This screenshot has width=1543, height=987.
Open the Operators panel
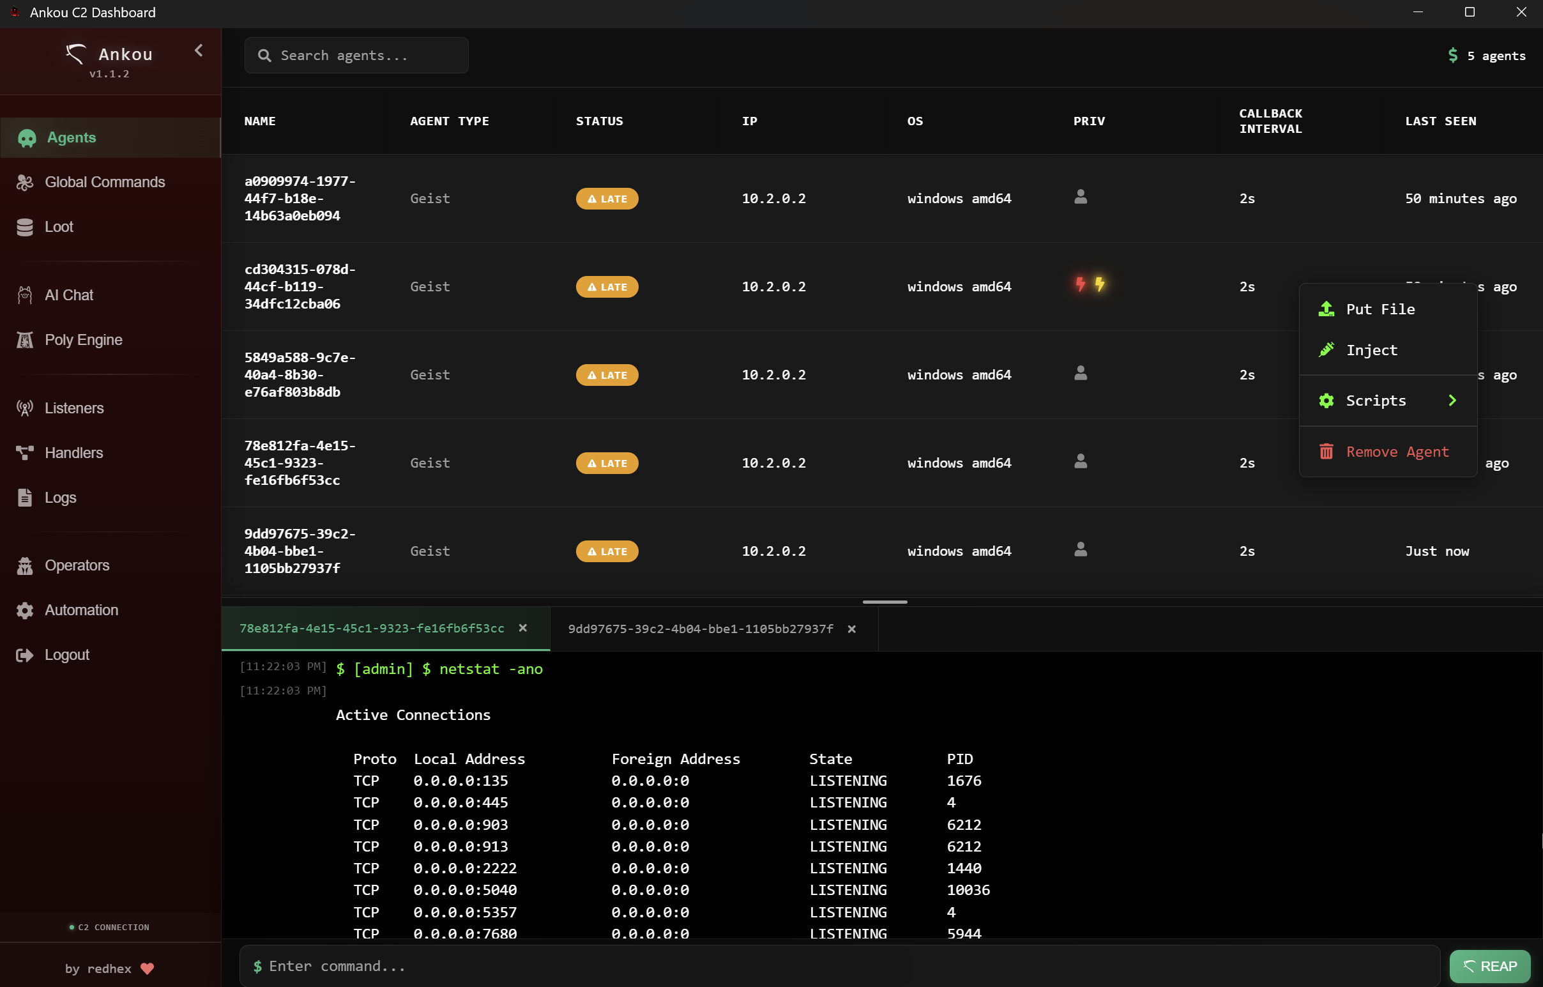point(77,565)
